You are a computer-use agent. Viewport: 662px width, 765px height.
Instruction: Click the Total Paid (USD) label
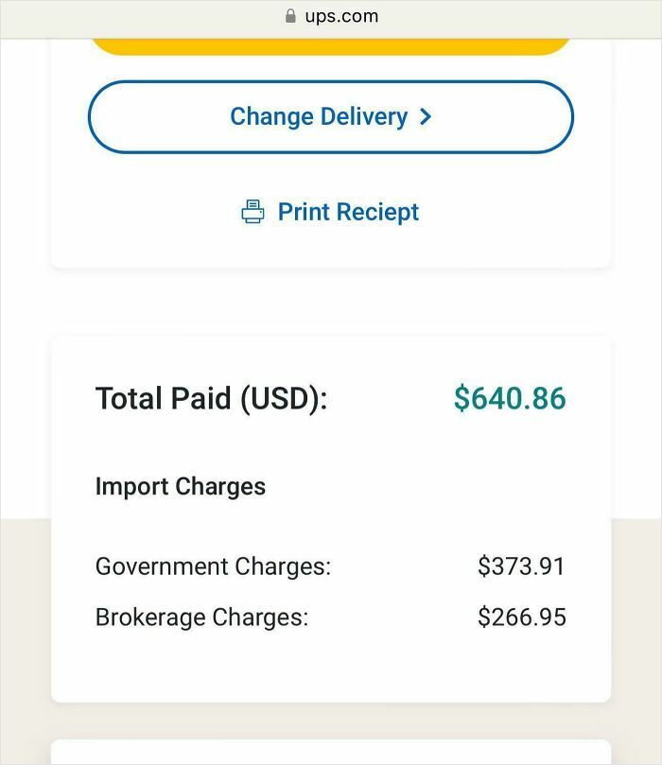[212, 398]
